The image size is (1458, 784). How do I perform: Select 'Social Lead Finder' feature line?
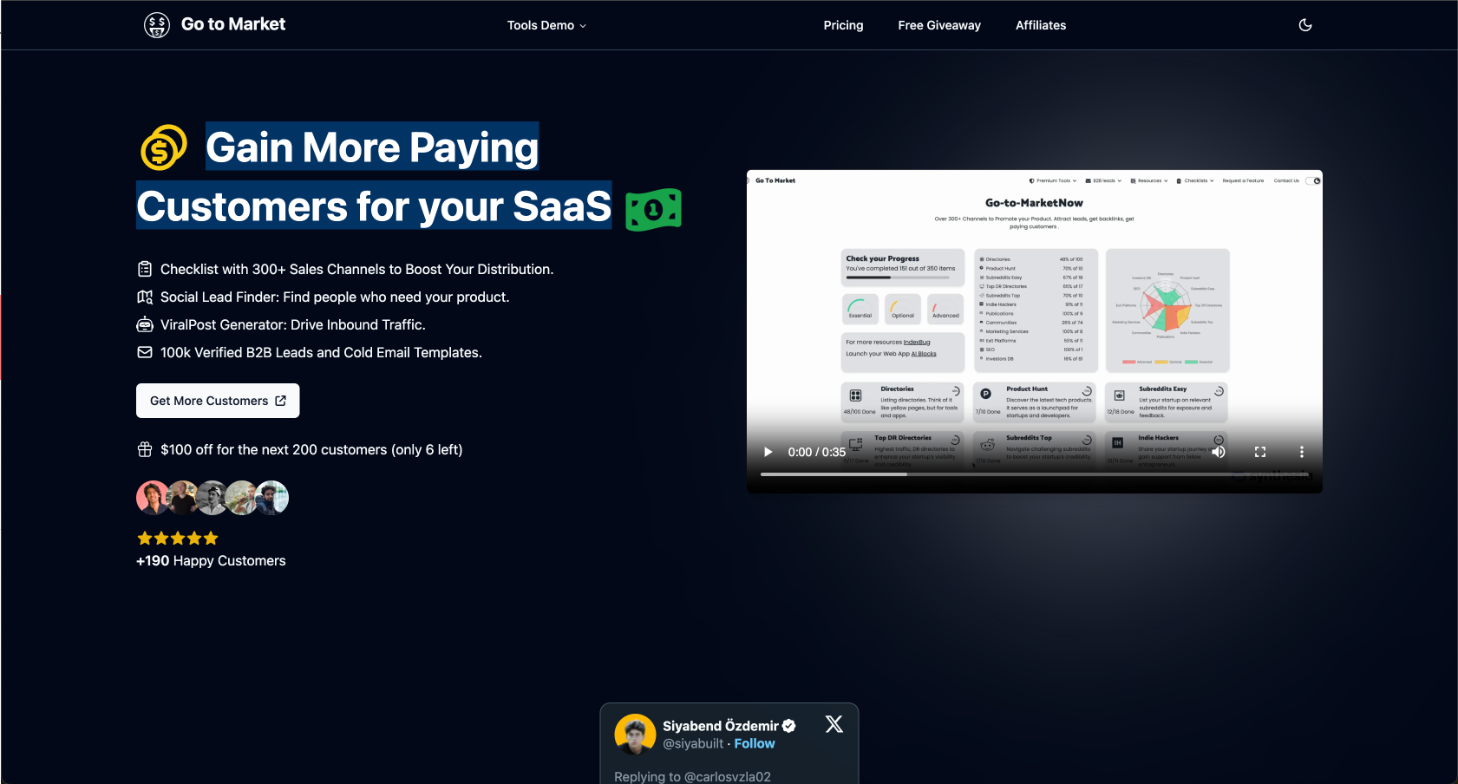click(335, 297)
